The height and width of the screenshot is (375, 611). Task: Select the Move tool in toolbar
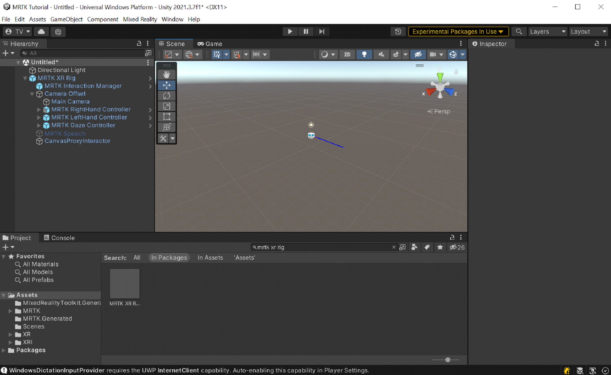[x=167, y=85]
